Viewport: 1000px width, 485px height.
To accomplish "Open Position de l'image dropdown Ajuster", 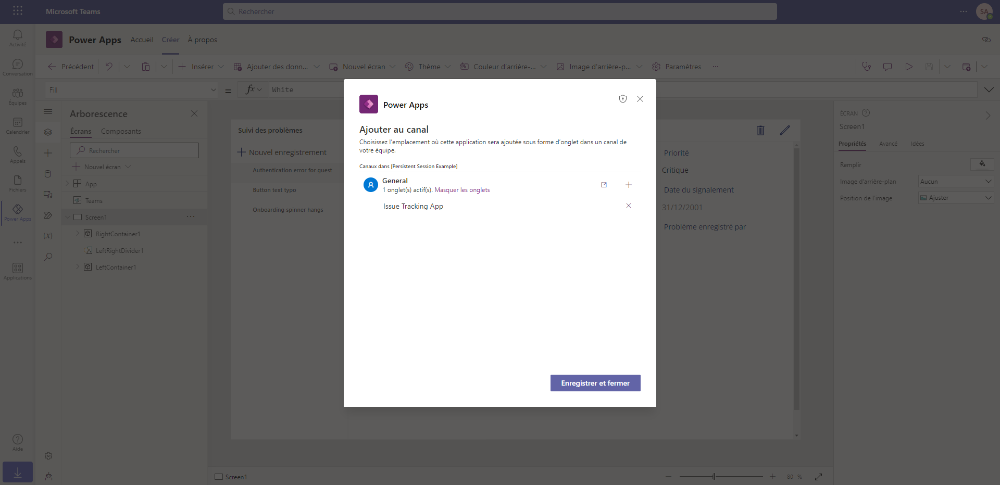I will pyautogui.click(x=956, y=198).
